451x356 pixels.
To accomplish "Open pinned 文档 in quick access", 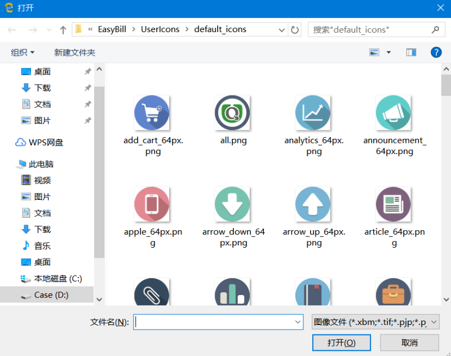I will pos(42,104).
